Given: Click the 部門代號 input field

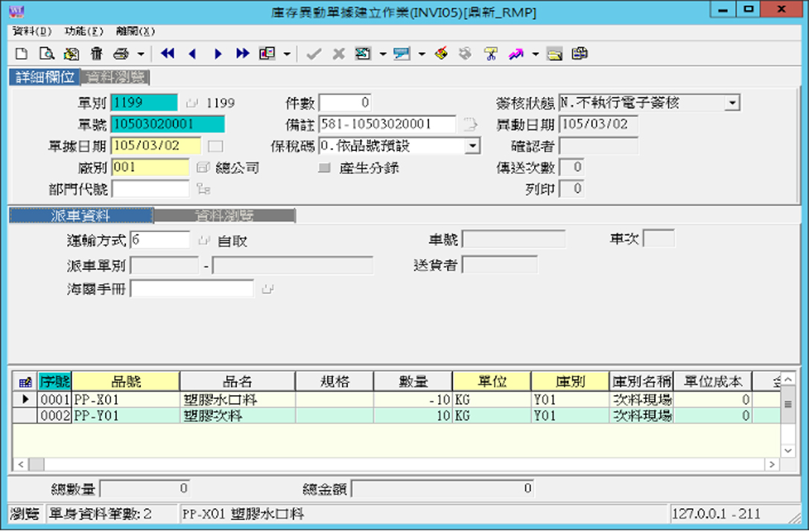Looking at the screenshot, I should [x=150, y=189].
